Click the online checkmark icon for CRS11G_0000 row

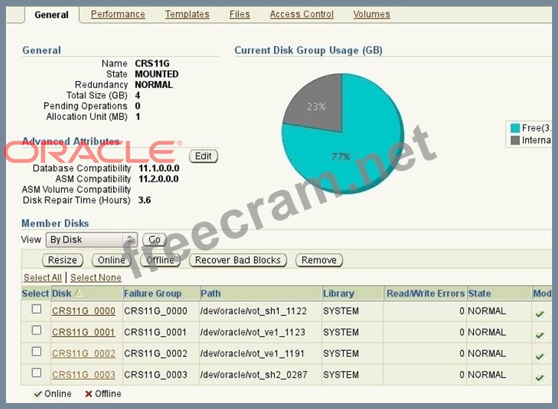tap(540, 314)
